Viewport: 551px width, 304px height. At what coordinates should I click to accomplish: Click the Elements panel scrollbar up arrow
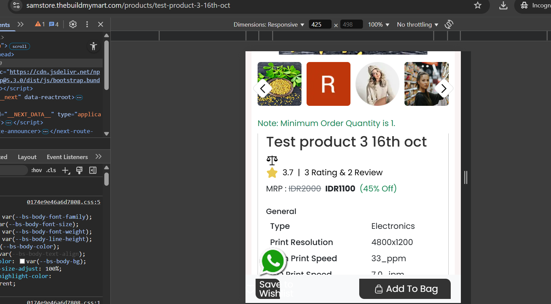(x=107, y=35)
